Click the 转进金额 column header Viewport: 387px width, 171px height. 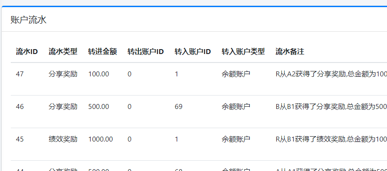coord(102,52)
